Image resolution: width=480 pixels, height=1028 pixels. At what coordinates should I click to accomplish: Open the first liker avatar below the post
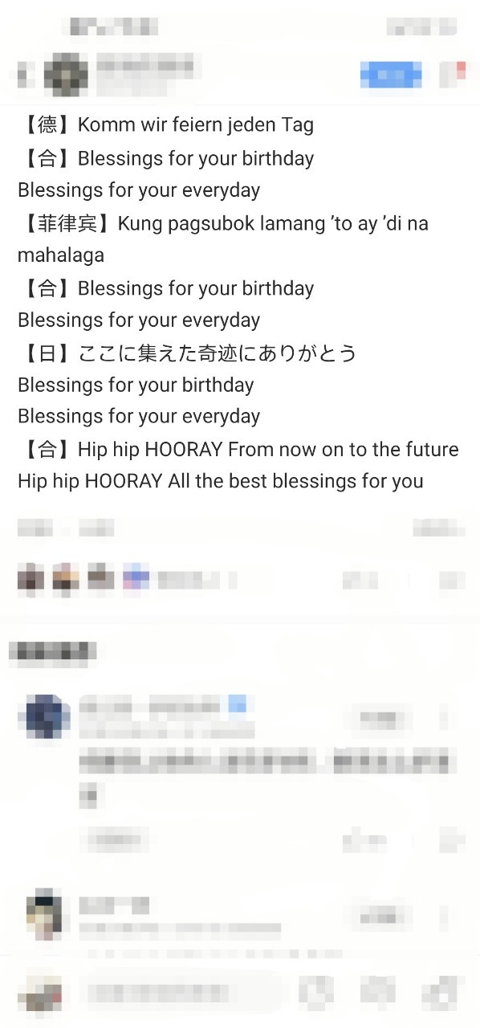click(31, 578)
